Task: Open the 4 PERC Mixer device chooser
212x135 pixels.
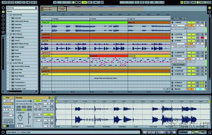Action: (x=179, y=44)
